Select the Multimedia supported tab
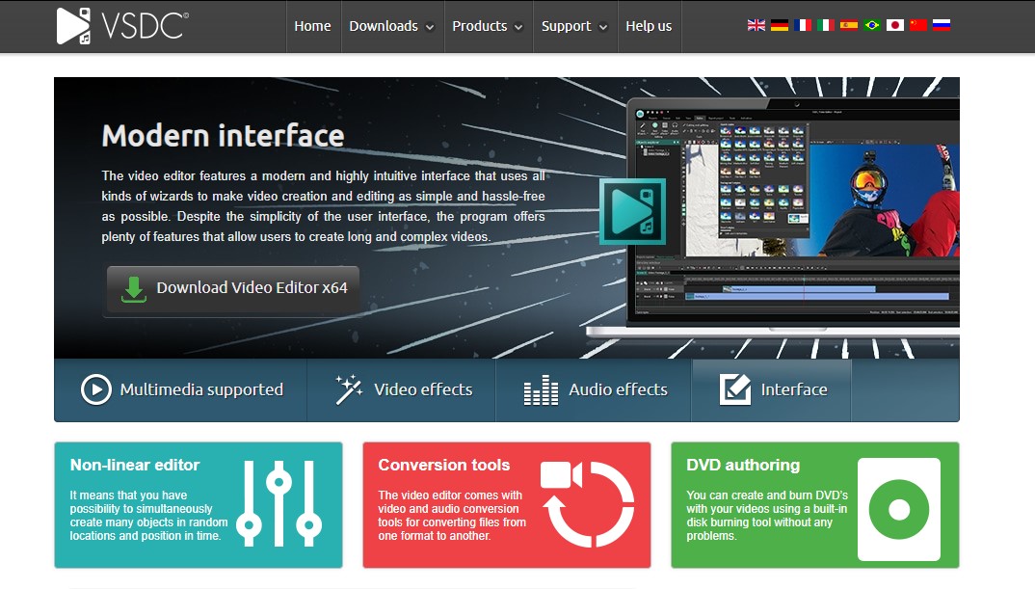 (181, 389)
